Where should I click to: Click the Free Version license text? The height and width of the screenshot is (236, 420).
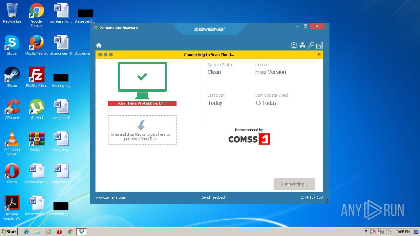[271, 72]
